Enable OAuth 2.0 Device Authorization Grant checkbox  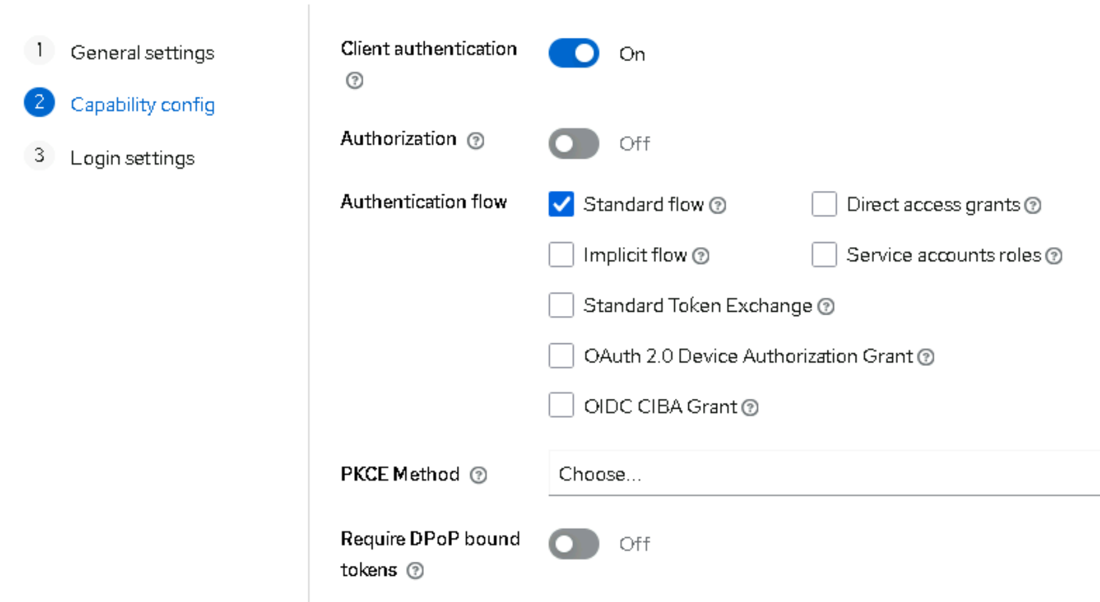point(561,356)
